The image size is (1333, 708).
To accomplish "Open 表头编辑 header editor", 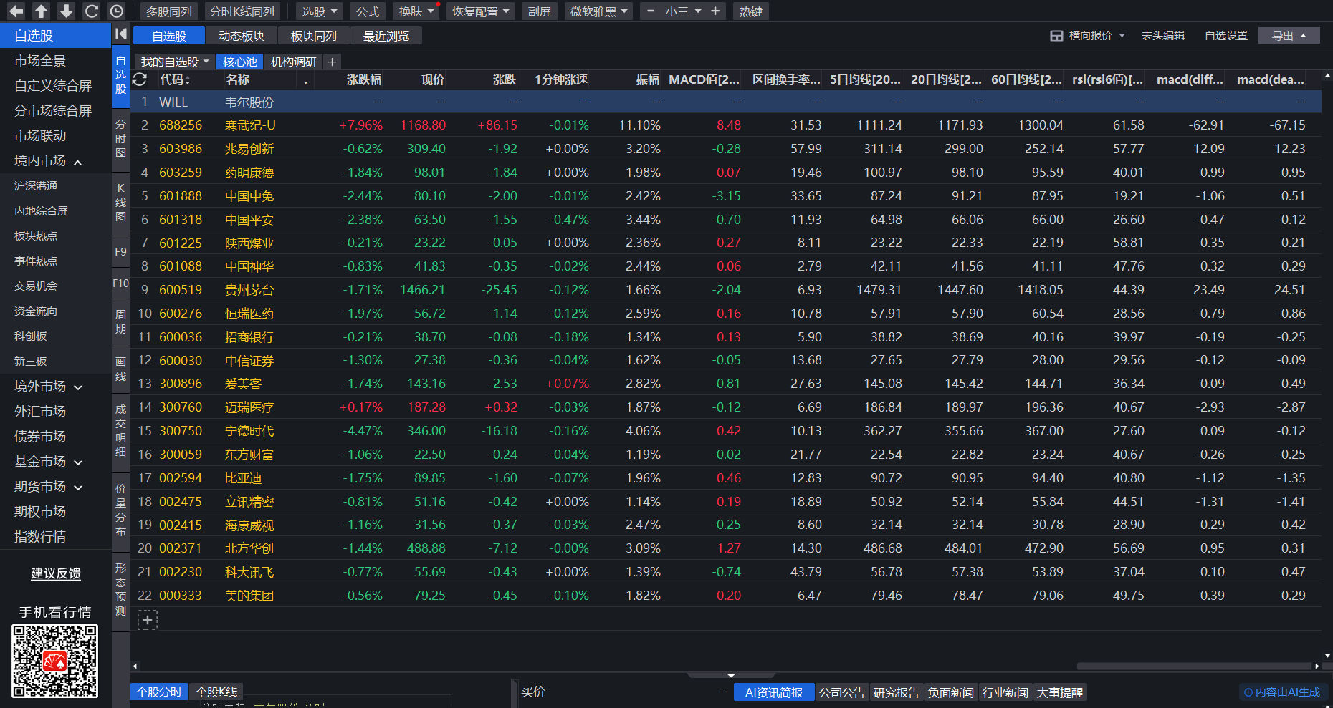I will 1163,36.
